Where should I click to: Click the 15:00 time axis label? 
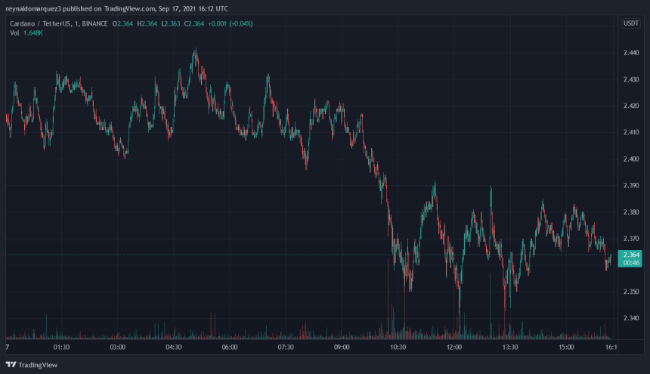566,347
